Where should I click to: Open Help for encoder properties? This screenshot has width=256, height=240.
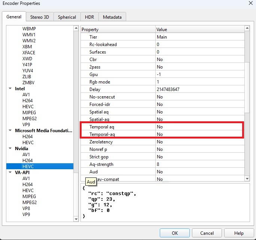[x=239, y=233]
